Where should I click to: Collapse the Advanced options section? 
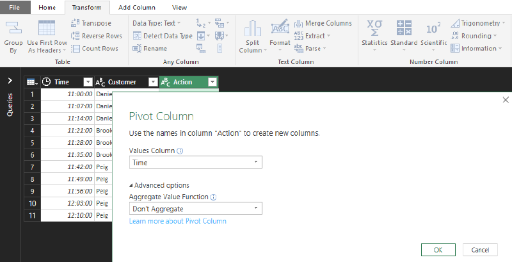coord(159,185)
